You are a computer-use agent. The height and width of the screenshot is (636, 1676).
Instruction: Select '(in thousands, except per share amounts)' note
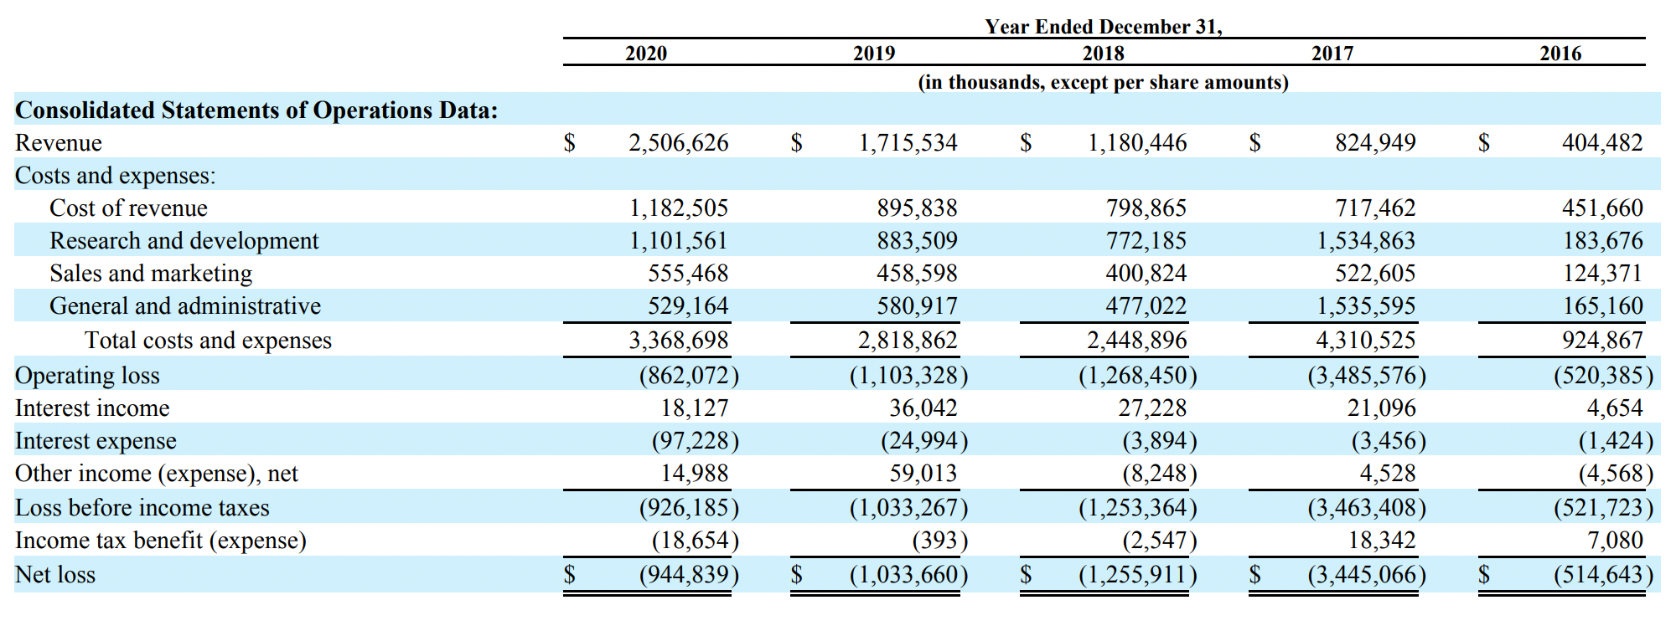tap(1104, 82)
